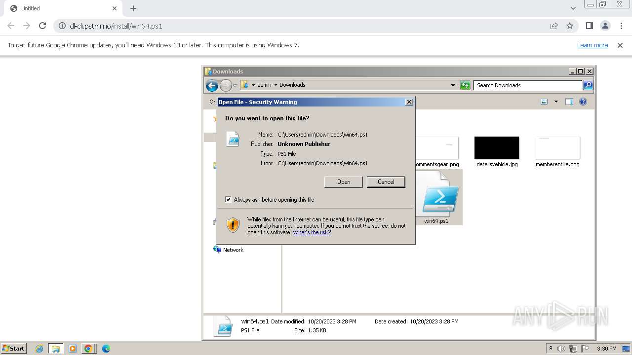The width and height of the screenshot is (632, 355).
Task: Toggle the Chrome side panel
Action: pyautogui.click(x=589, y=26)
